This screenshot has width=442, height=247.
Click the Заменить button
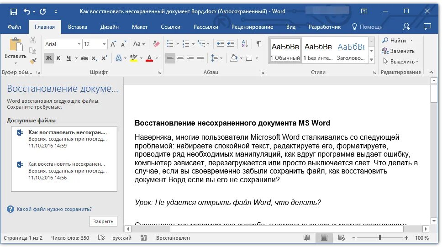(398, 51)
